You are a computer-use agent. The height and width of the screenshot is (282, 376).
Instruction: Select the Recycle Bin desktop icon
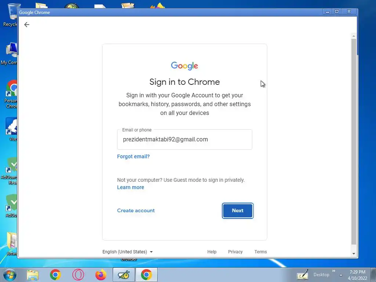point(10,15)
